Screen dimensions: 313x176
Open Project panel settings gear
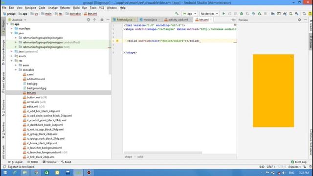pyautogui.click(x=102, y=20)
